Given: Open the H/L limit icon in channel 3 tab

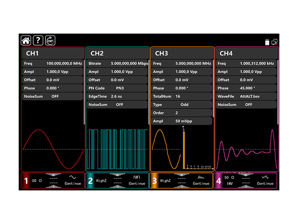Looking at the screenshot, I should pos(182,181).
